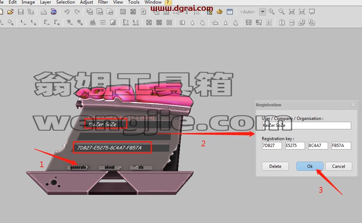
Task: Click the Contrast plus icon
Action: click(34, 22)
